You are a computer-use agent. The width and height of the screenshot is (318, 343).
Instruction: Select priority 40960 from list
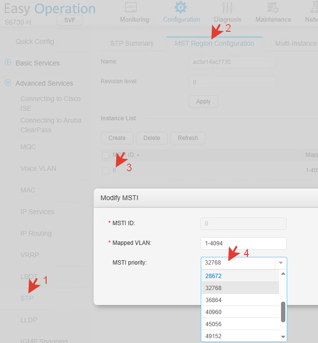click(x=240, y=312)
